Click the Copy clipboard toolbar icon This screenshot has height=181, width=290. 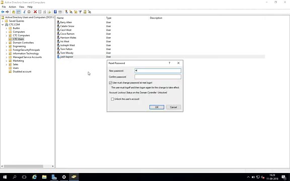coord(29,12)
